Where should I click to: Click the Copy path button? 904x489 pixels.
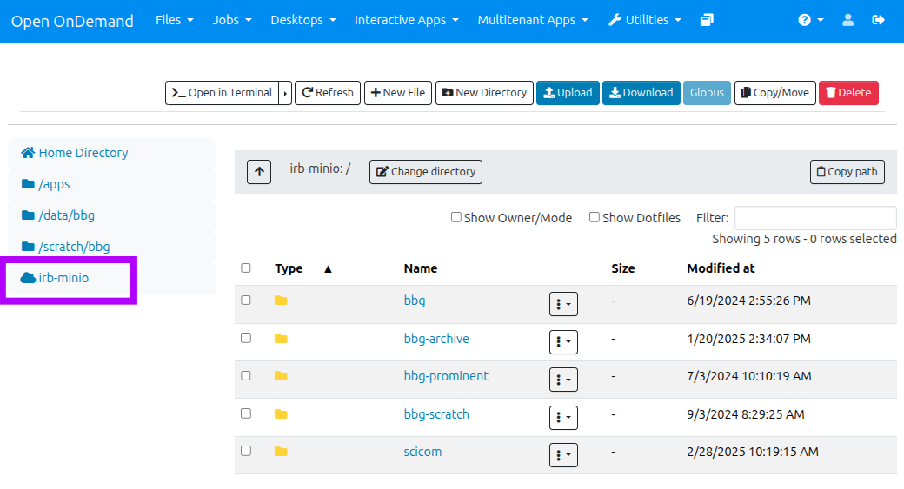pos(847,172)
